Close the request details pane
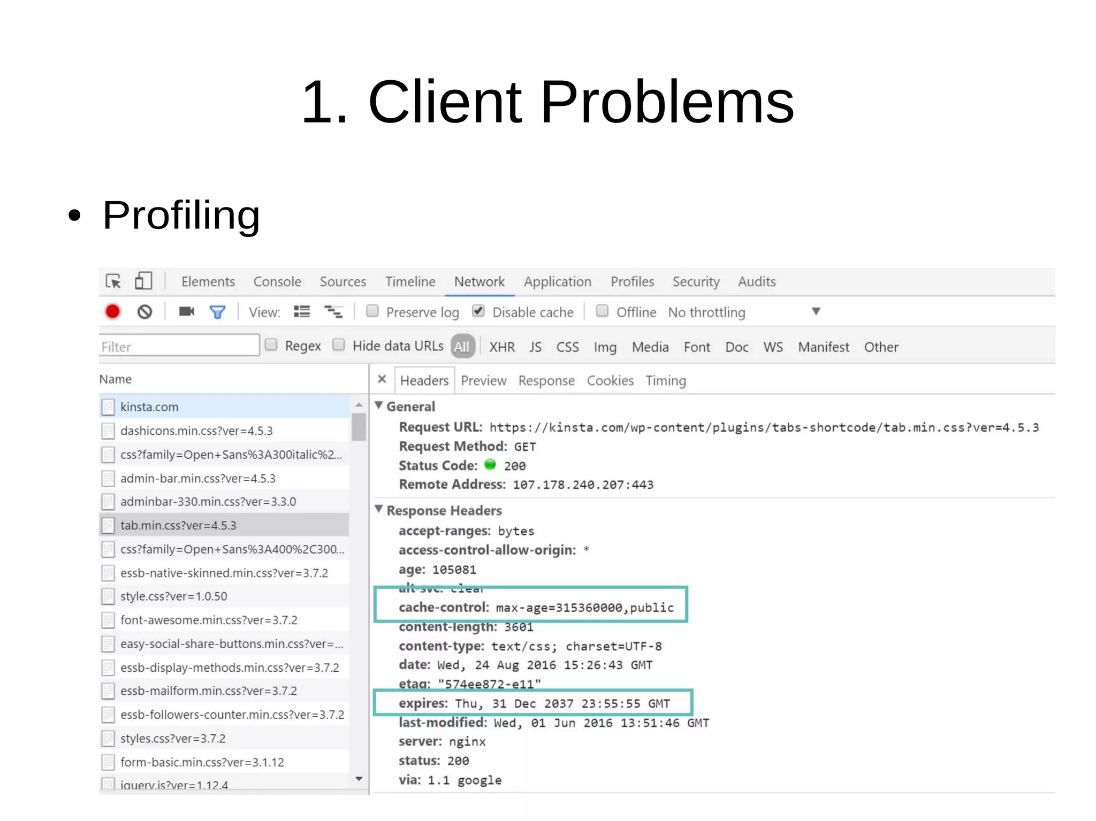Viewport: 1096px width, 821px height. tap(382, 379)
